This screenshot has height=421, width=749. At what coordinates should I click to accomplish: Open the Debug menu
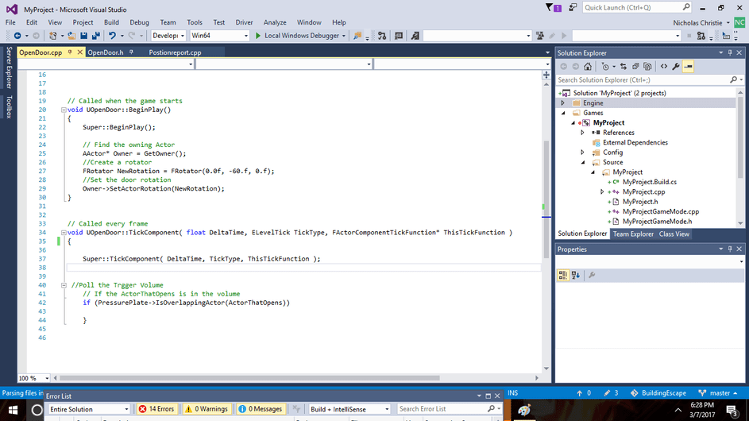139,22
